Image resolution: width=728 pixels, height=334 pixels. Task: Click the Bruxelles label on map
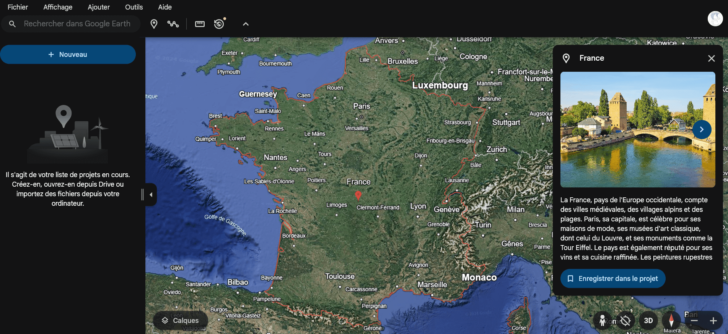point(403,61)
